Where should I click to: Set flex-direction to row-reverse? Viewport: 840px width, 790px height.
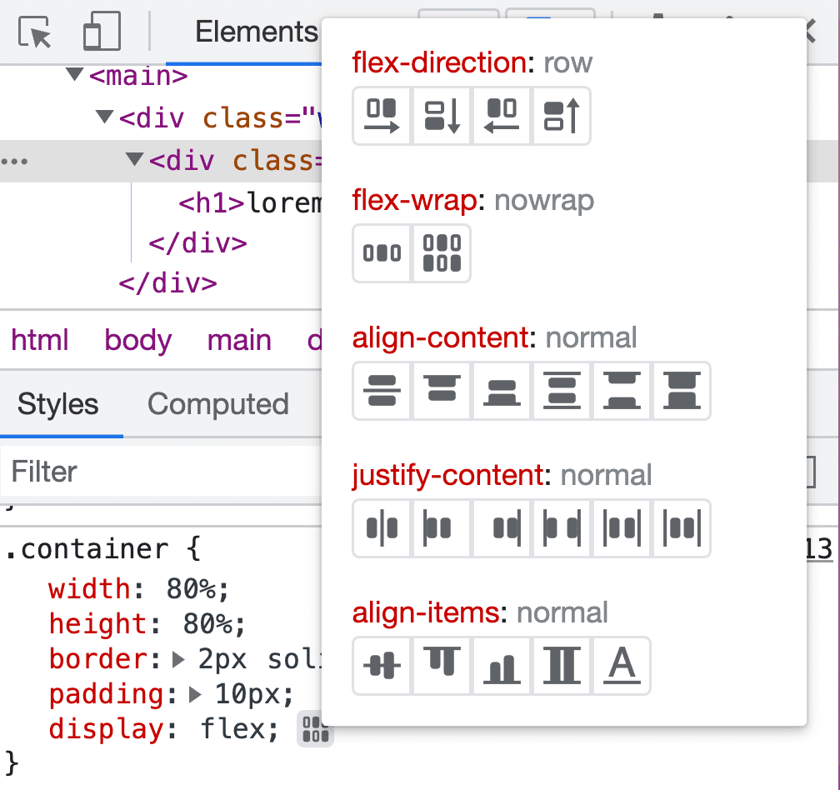click(502, 116)
